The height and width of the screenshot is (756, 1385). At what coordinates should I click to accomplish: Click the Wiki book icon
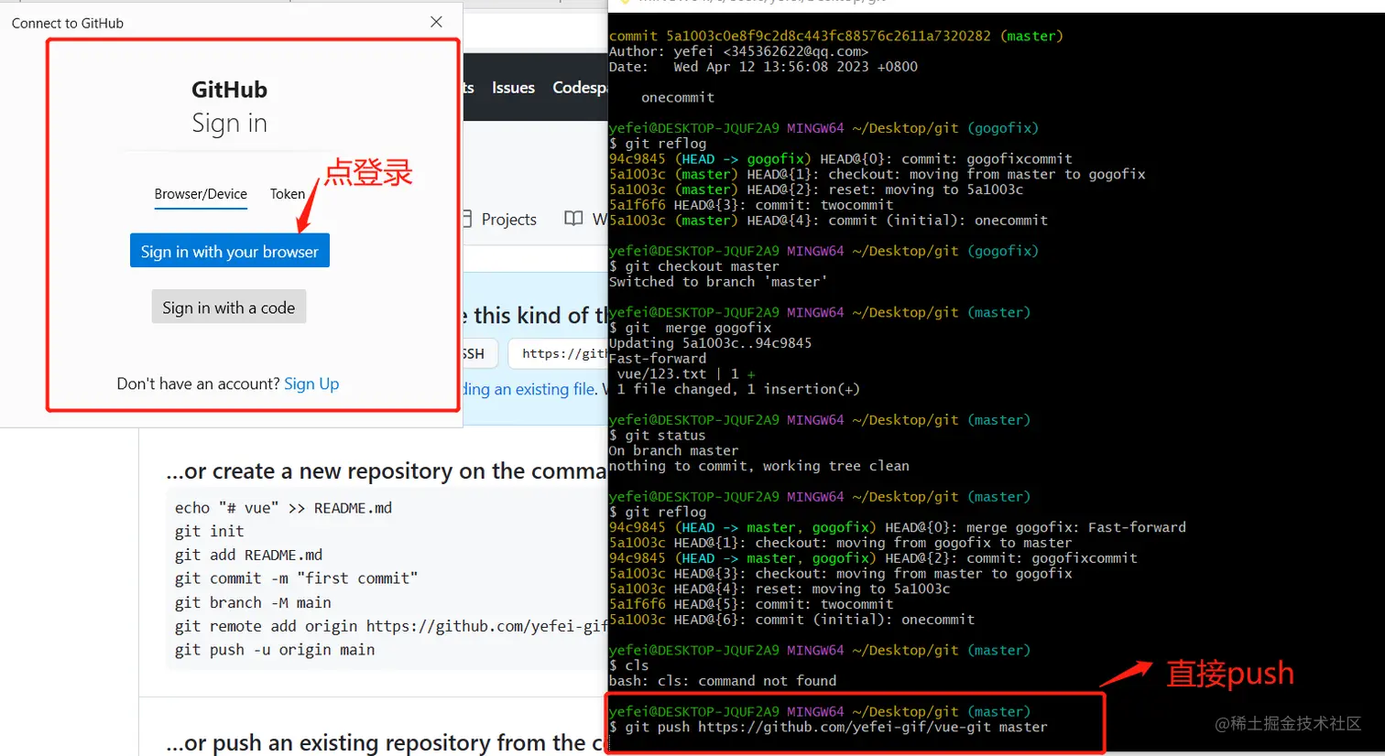[x=573, y=219]
